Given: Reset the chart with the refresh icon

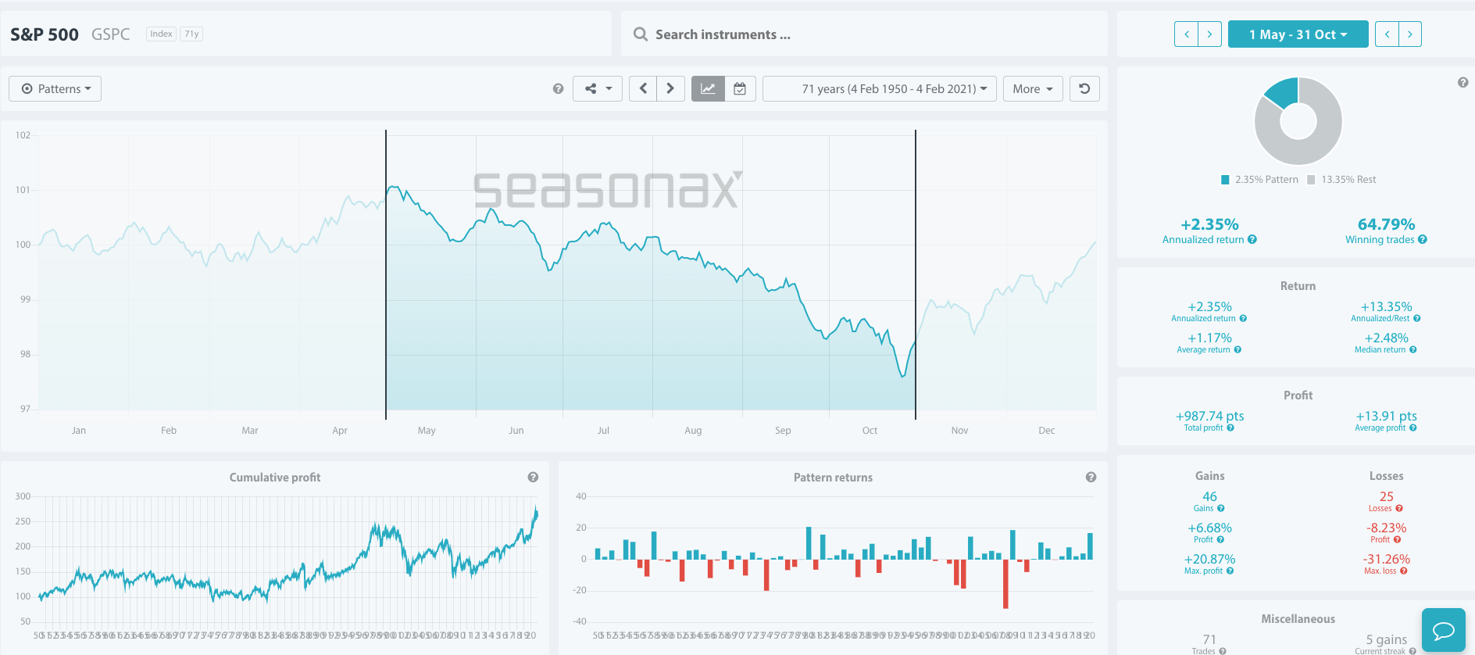Looking at the screenshot, I should tap(1084, 88).
